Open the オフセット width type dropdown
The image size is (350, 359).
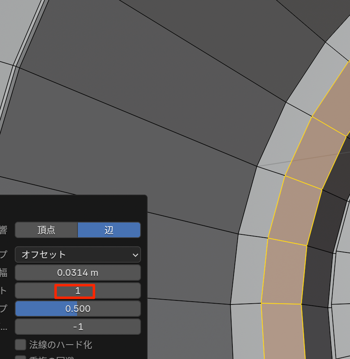[x=74, y=254]
